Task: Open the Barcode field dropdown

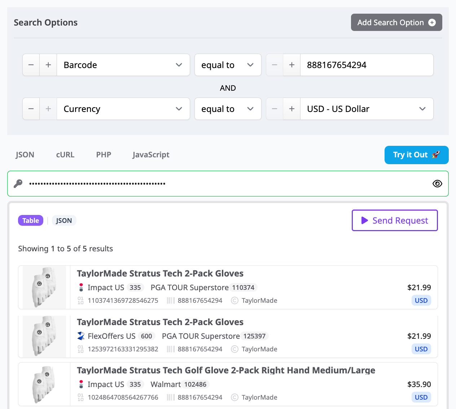Action: click(x=123, y=65)
